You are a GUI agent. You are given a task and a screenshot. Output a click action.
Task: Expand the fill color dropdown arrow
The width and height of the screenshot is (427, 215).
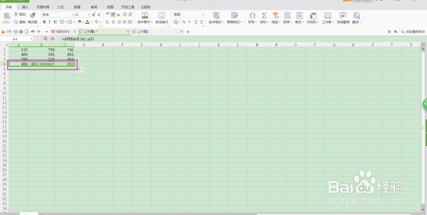tap(83, 22)
